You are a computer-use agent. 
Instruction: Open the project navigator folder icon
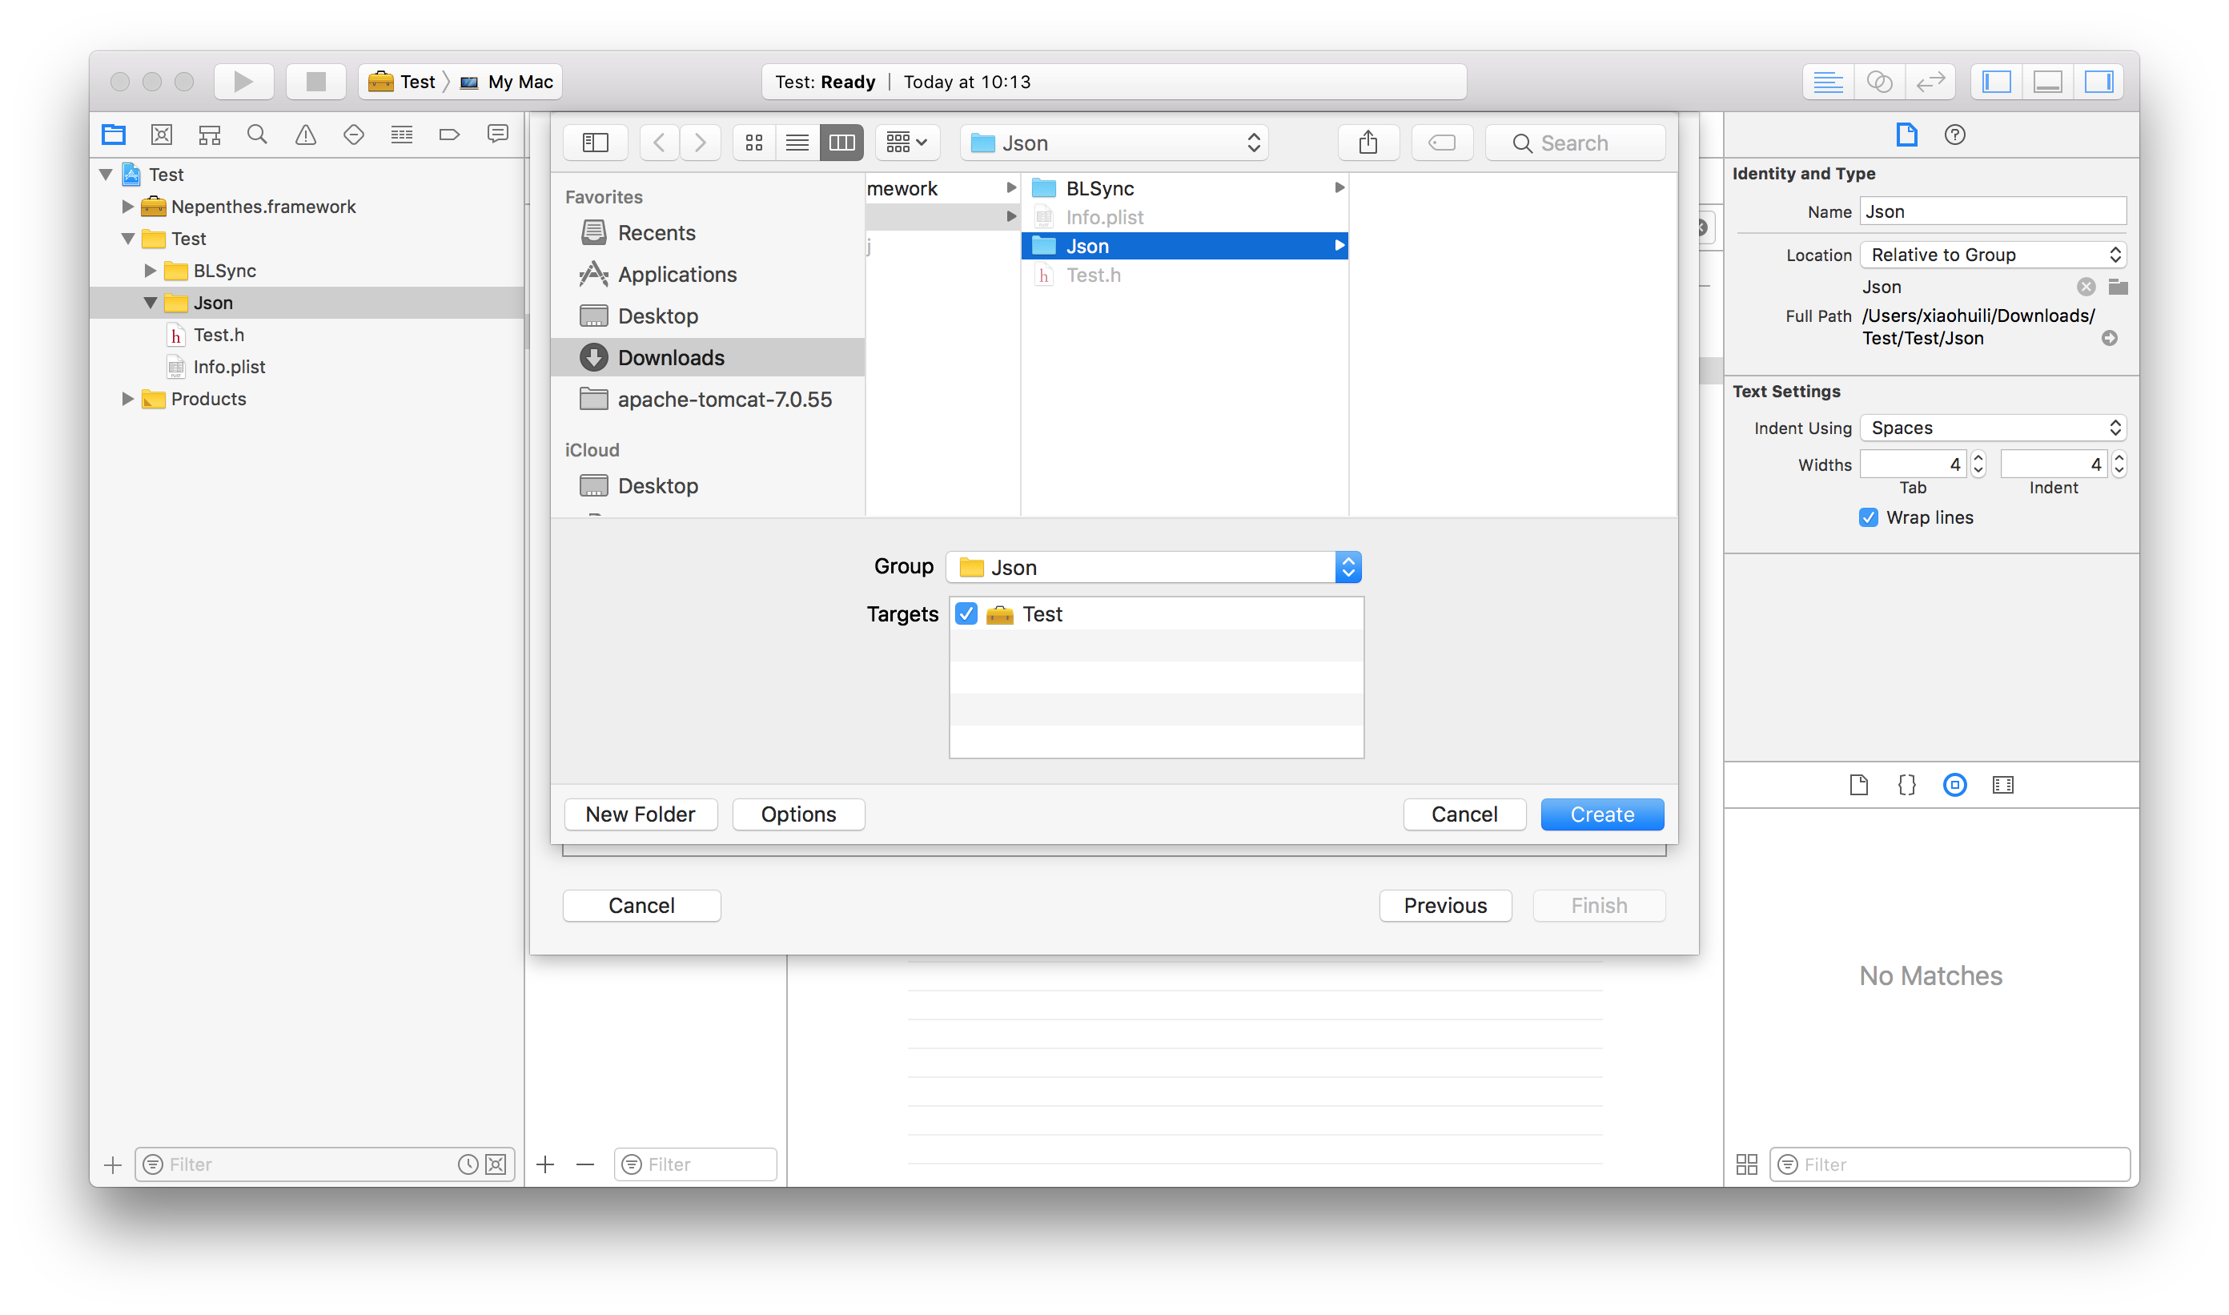(x=114, y=135)
